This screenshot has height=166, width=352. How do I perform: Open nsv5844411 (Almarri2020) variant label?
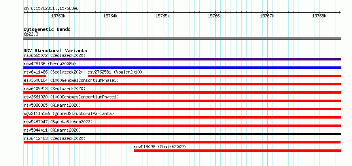pos(52,130)
